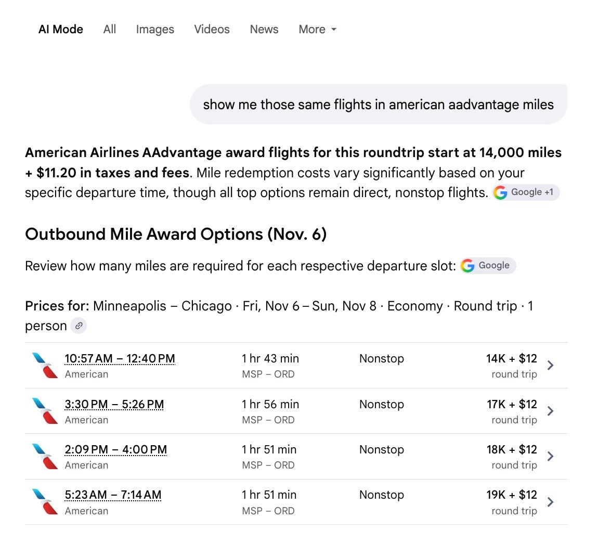Viewport: 598px width, 545px height.
Task: Switch to the News tab
Action: point(264,29)
